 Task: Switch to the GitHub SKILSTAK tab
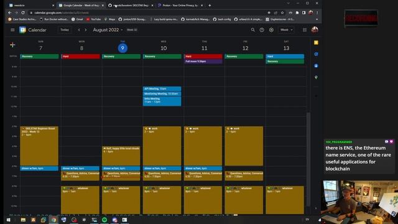click(131, 6)
